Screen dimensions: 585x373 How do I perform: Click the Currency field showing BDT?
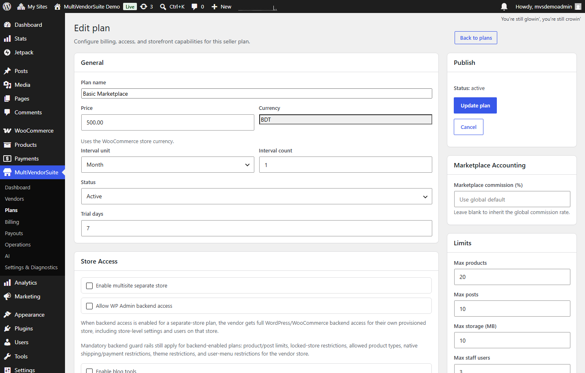coord(345,120)
